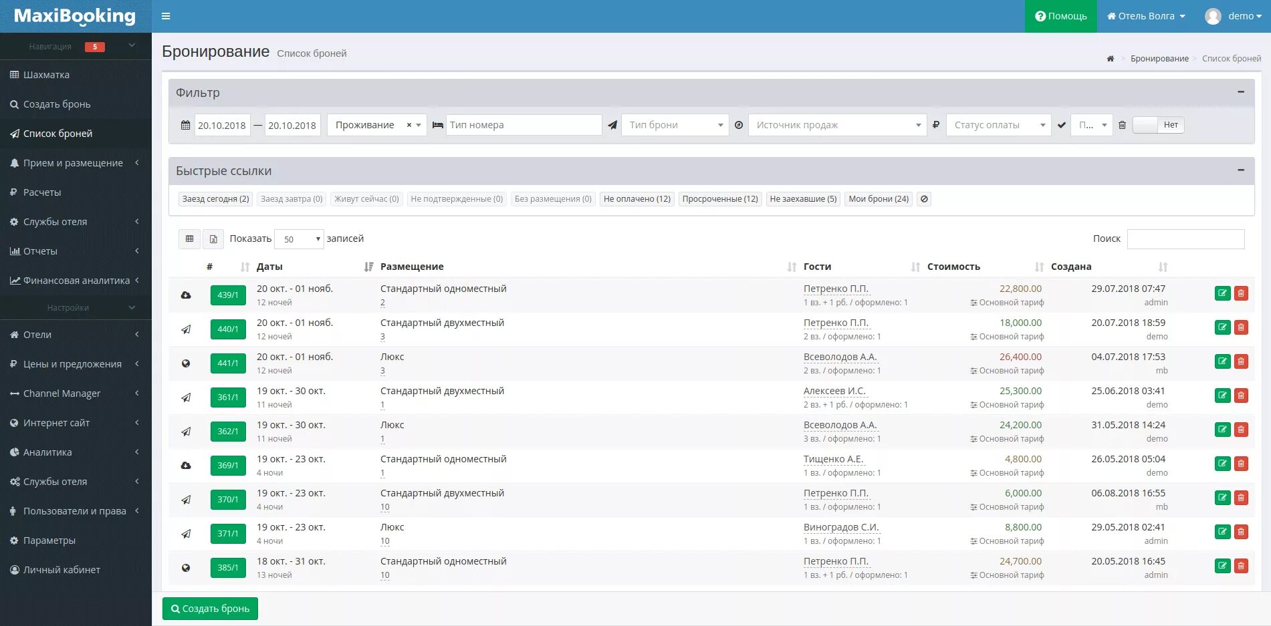Delete booking 439/1 with red trash icon
The image size is (1271, 626).
point(1241,293)
